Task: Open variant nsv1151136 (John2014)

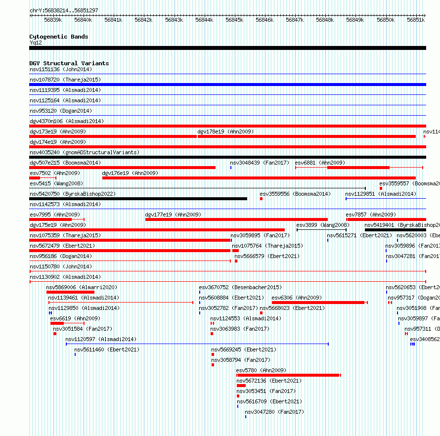Action: [61, 69]
